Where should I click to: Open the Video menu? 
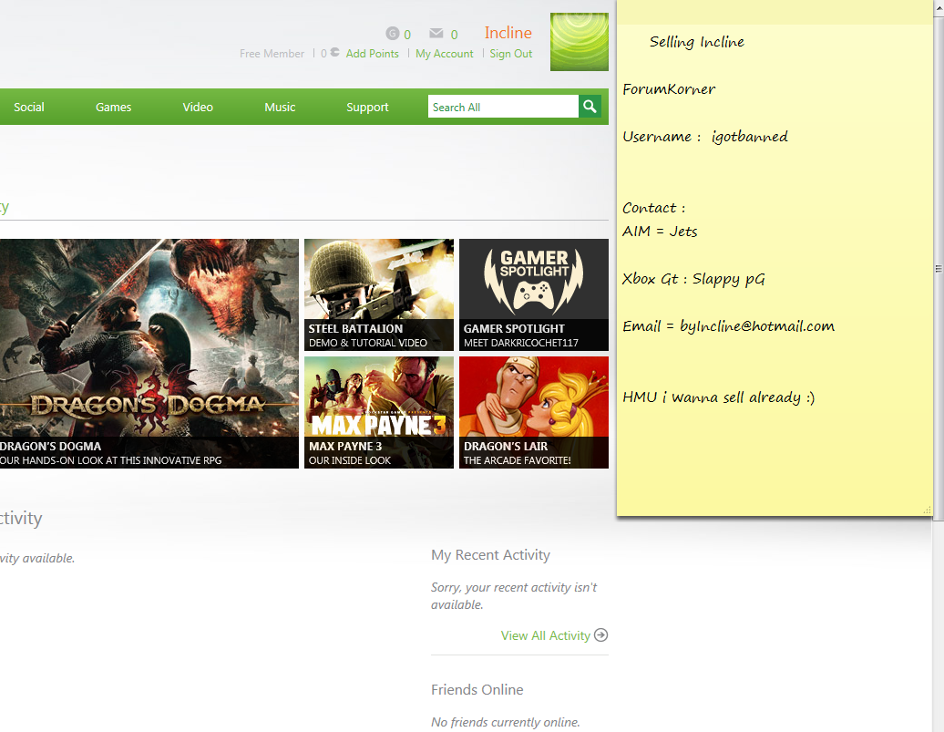tap(198, 107)
